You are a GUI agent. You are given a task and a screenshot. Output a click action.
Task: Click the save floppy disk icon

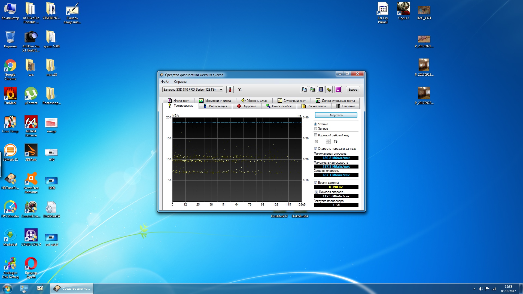click(321, 90)
